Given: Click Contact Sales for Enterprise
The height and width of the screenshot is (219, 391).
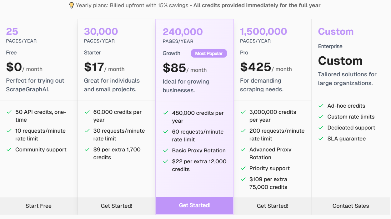Looking at the screenshot, I should 351,206.
